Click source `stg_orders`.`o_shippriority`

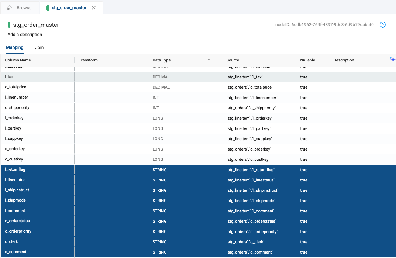click(251, 108)
